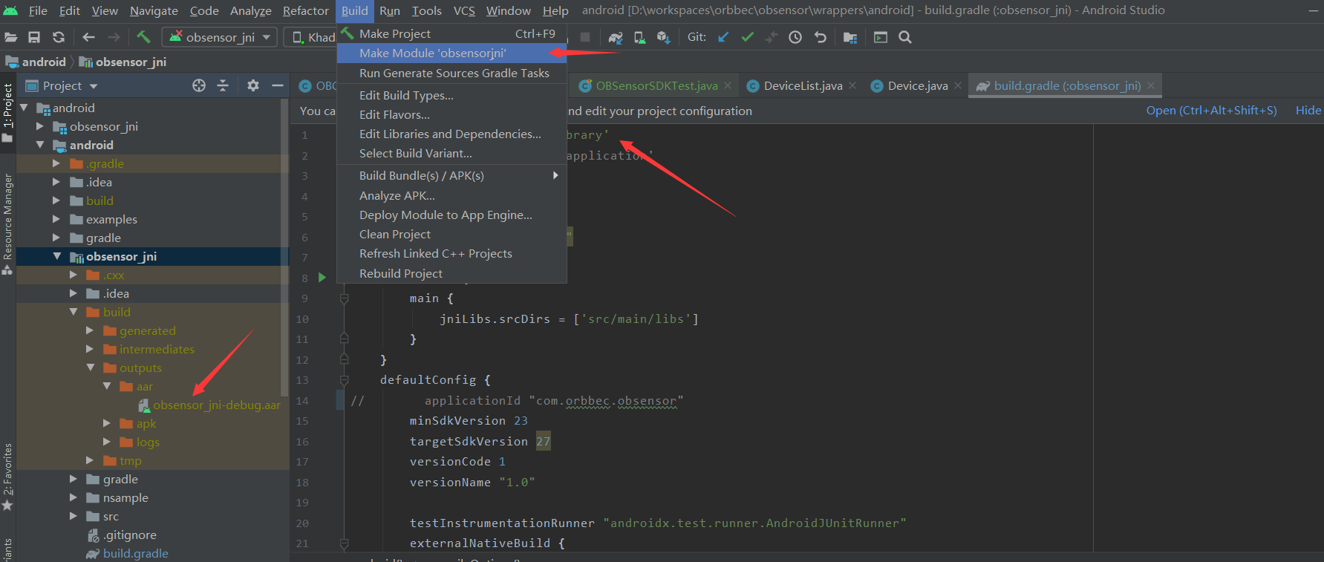Switch to the Device.java editor tab

918,85
